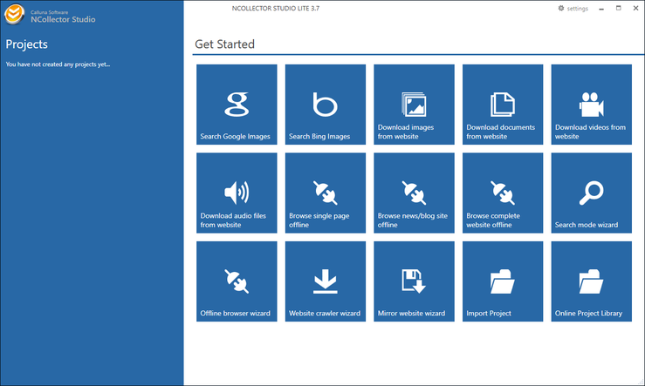The image size is (645, 386).
Task: Choose Download audio files from website tile
Action: [x=237, y=193]
